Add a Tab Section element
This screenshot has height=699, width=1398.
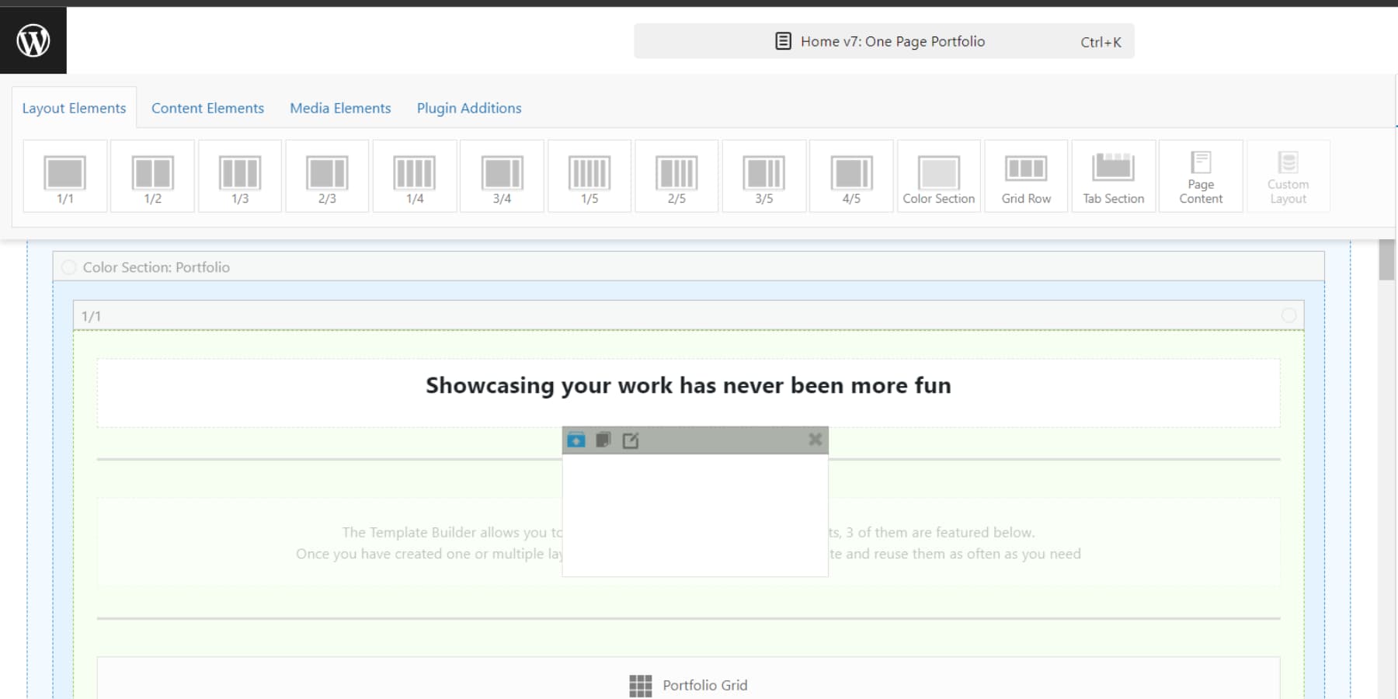1113,176
